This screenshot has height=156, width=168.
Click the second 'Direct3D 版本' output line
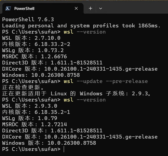[x=52, y=131]
